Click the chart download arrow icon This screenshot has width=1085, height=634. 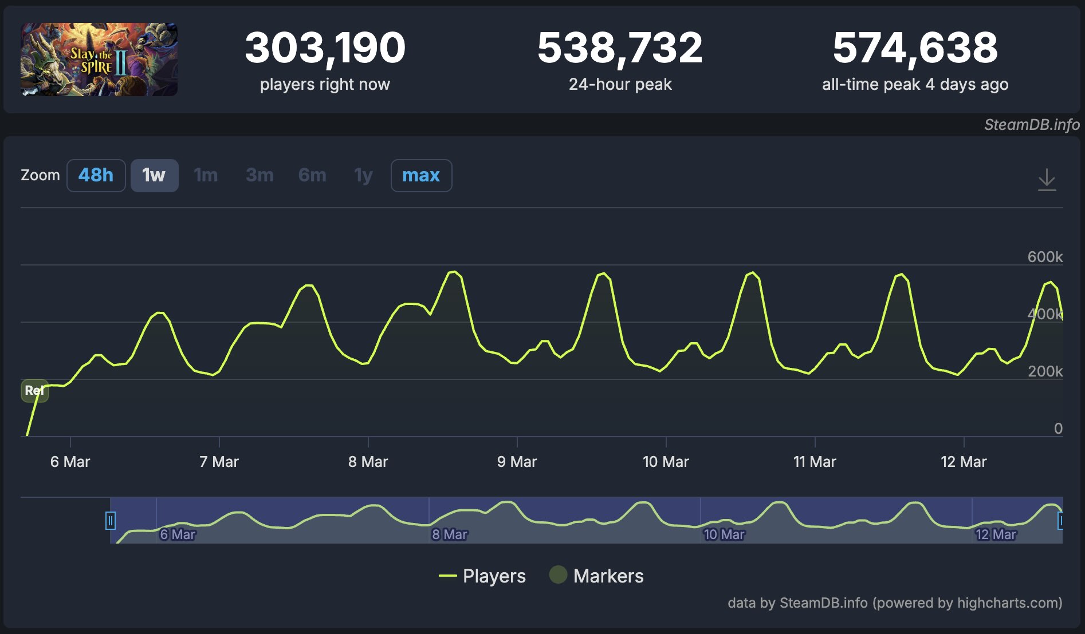click(x=1047, y=179)
